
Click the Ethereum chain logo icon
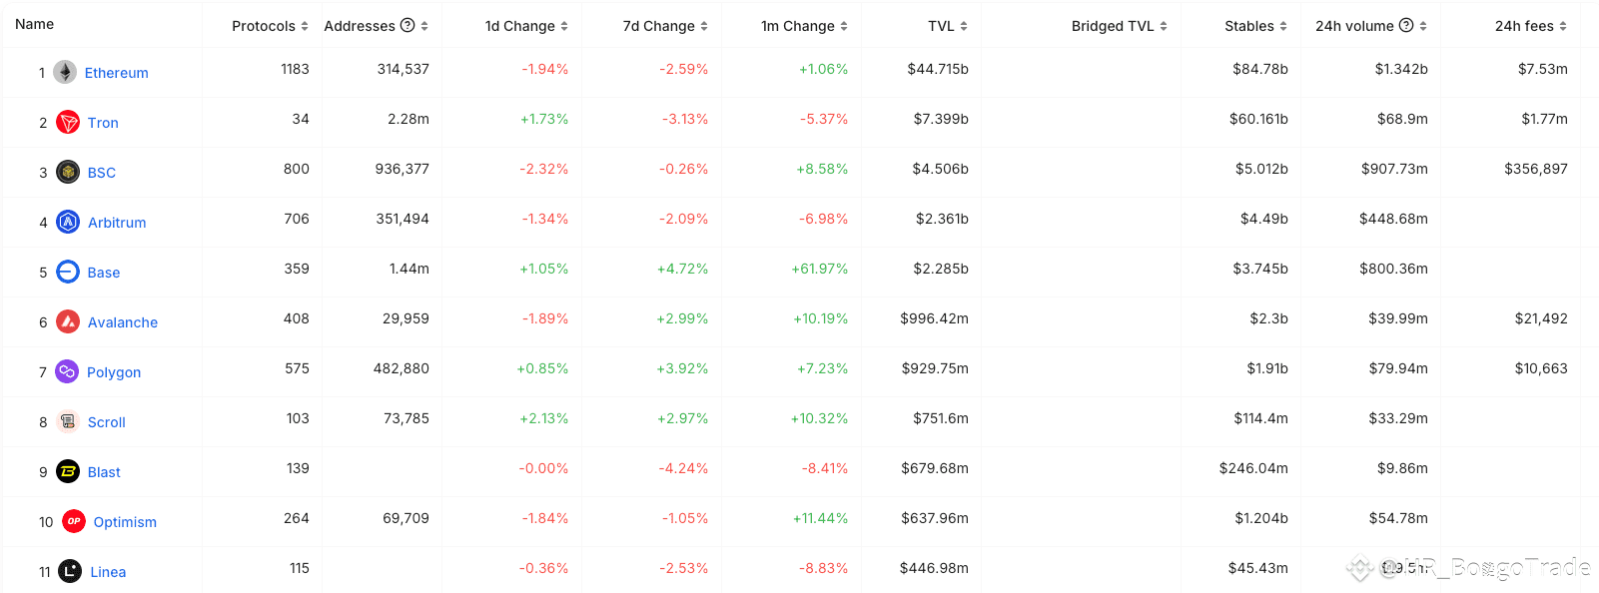(65, 72)
